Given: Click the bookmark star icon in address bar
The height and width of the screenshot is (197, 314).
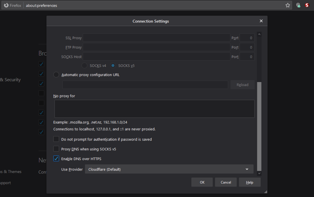Looking at the screenshot, I should point(288,5).
